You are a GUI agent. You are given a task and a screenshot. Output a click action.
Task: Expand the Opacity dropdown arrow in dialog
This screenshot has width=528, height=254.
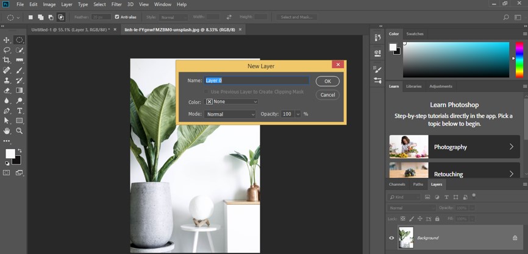pyautogui.click(x=298, y=114)
